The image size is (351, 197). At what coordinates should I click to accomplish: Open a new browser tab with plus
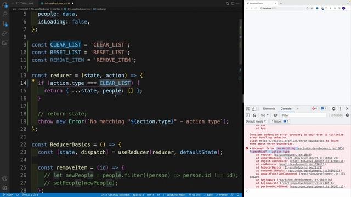pyautogui.click(x=281, y=3)
